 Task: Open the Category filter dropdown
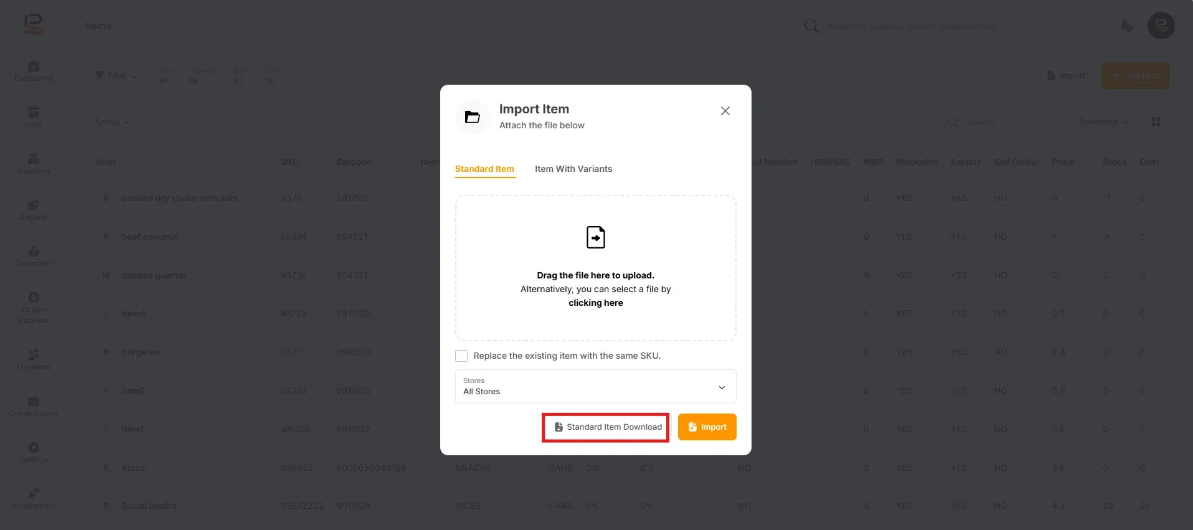tap(204, 75)
